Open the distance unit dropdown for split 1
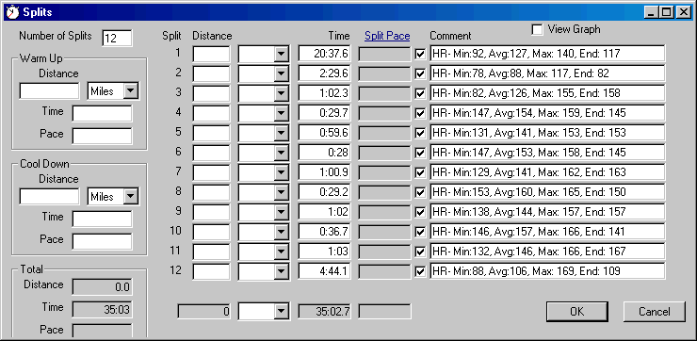This screenshot has width=697, height=341. pyautogui.click(x=281, y=54)
